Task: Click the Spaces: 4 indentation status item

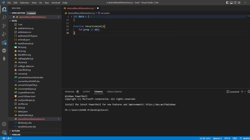Action: [x=217, y=138]
